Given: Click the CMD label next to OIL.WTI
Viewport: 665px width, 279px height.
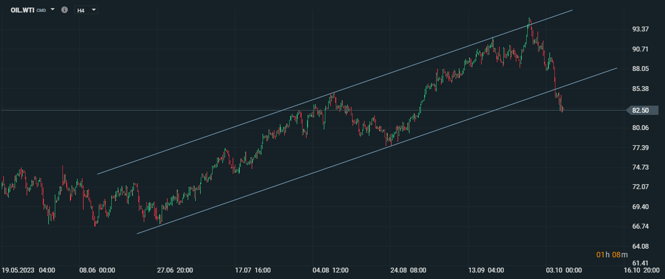Looking at the screenshot, I should (x=41, y=10).
